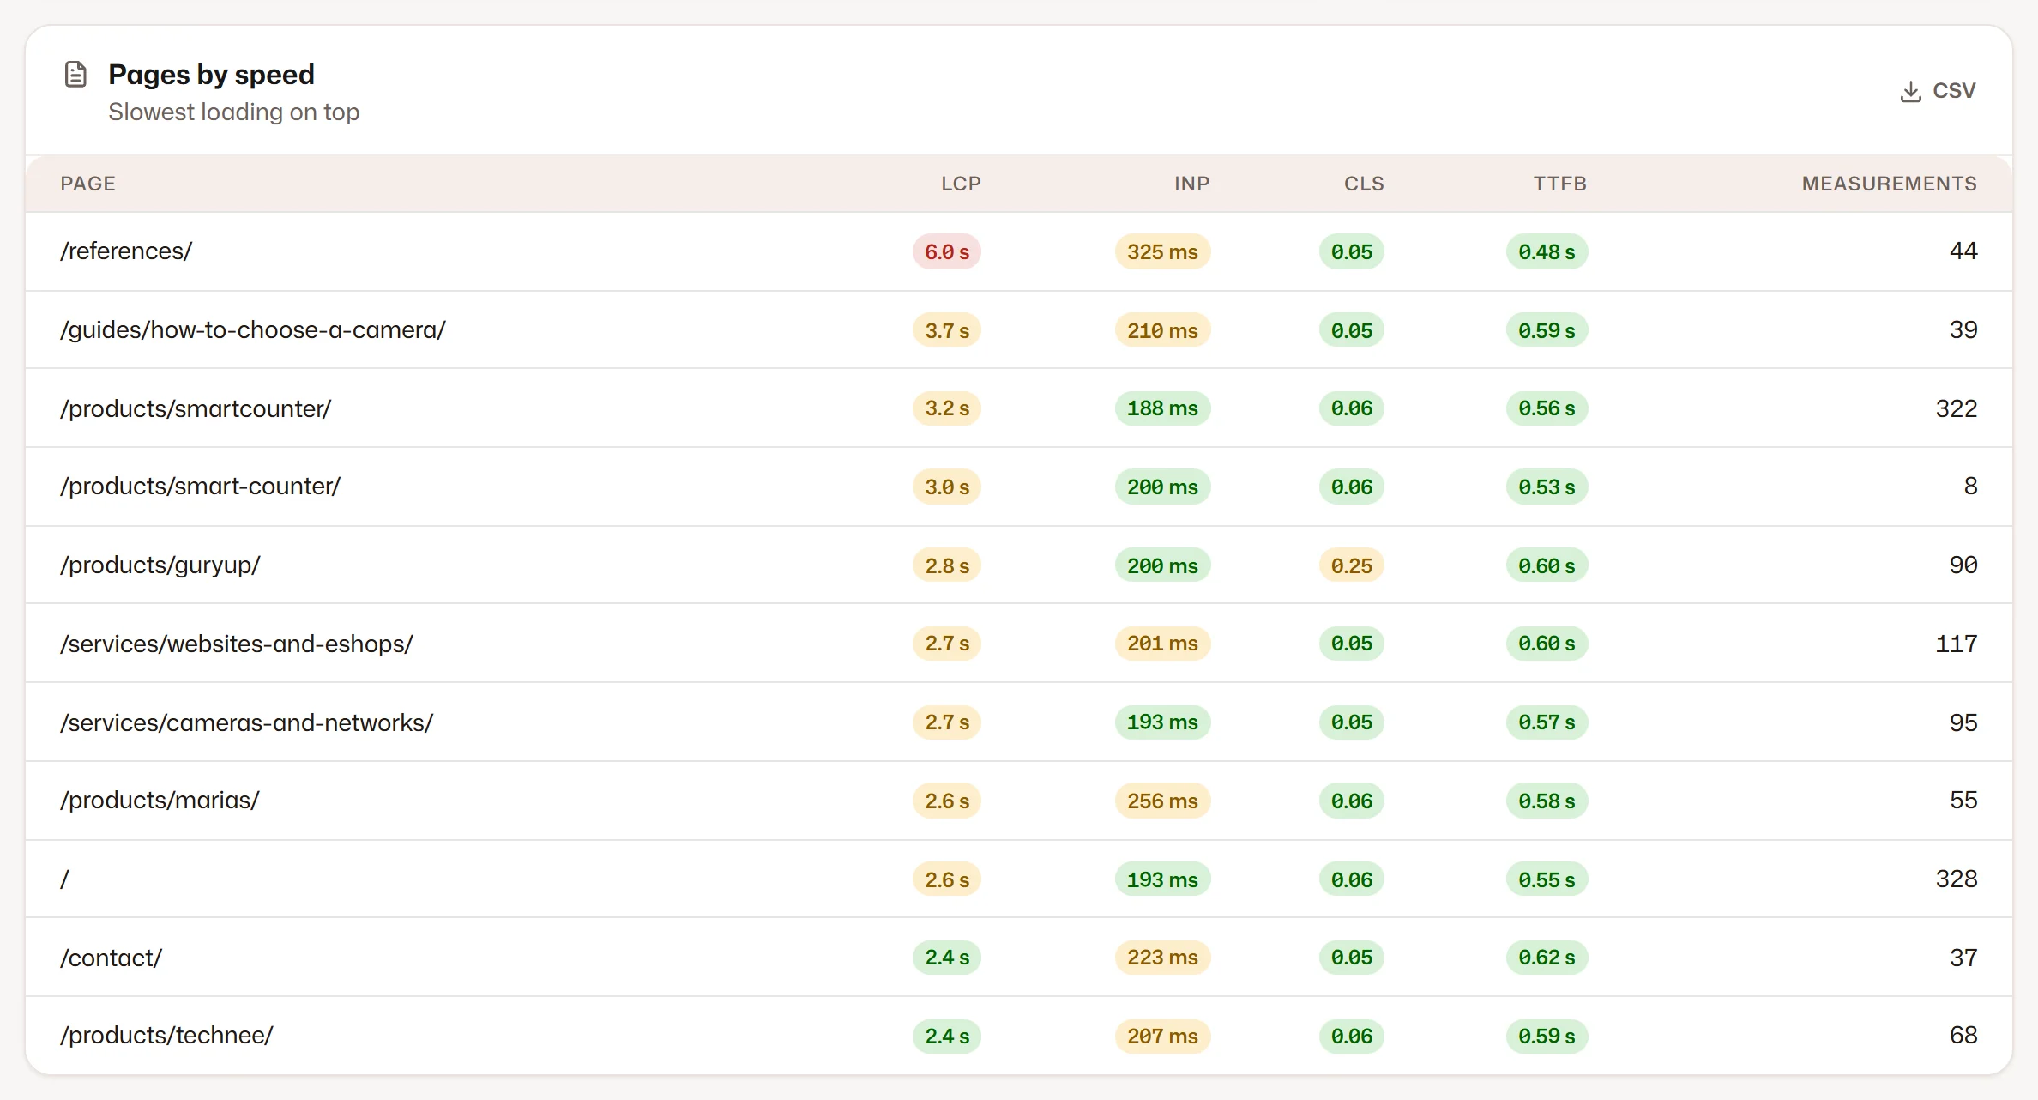Download the table as CSV
Image resolution: width=2038 pixels, height=1100 pixels.
tap(1938, 91)
